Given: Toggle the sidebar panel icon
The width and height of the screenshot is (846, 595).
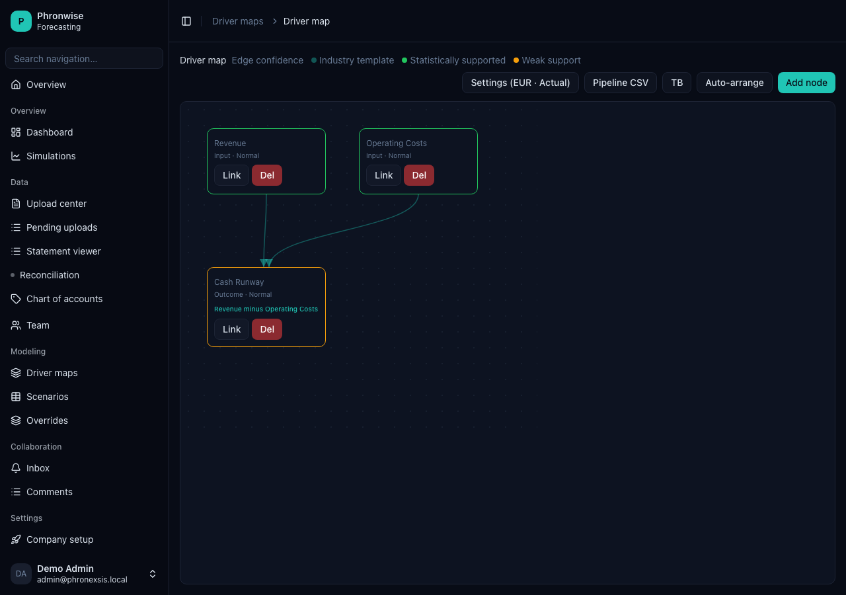Looking at the screenshot, I should click(x=186, y=21).
